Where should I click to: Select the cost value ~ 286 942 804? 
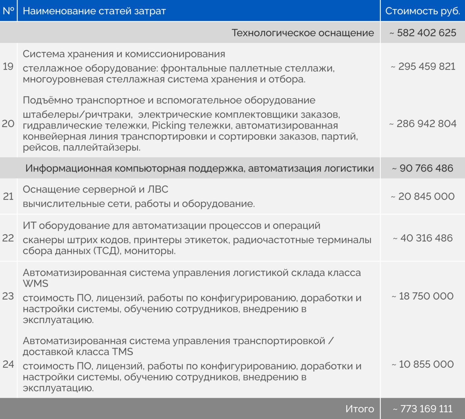pos(423,123)
